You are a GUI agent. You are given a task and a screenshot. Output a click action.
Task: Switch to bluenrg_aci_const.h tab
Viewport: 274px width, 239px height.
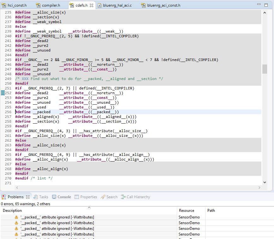click(163, 5)
